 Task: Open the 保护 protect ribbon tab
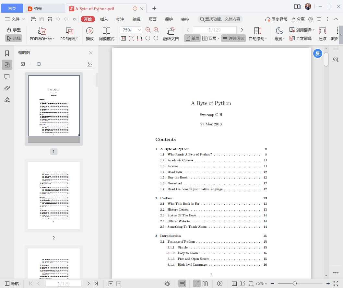click(169, 19)
